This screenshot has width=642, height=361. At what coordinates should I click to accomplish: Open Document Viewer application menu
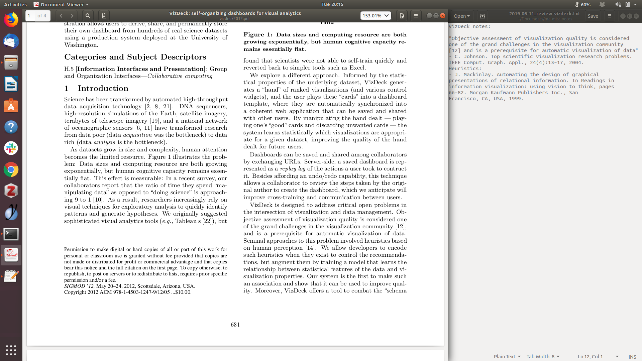[62, 4]
